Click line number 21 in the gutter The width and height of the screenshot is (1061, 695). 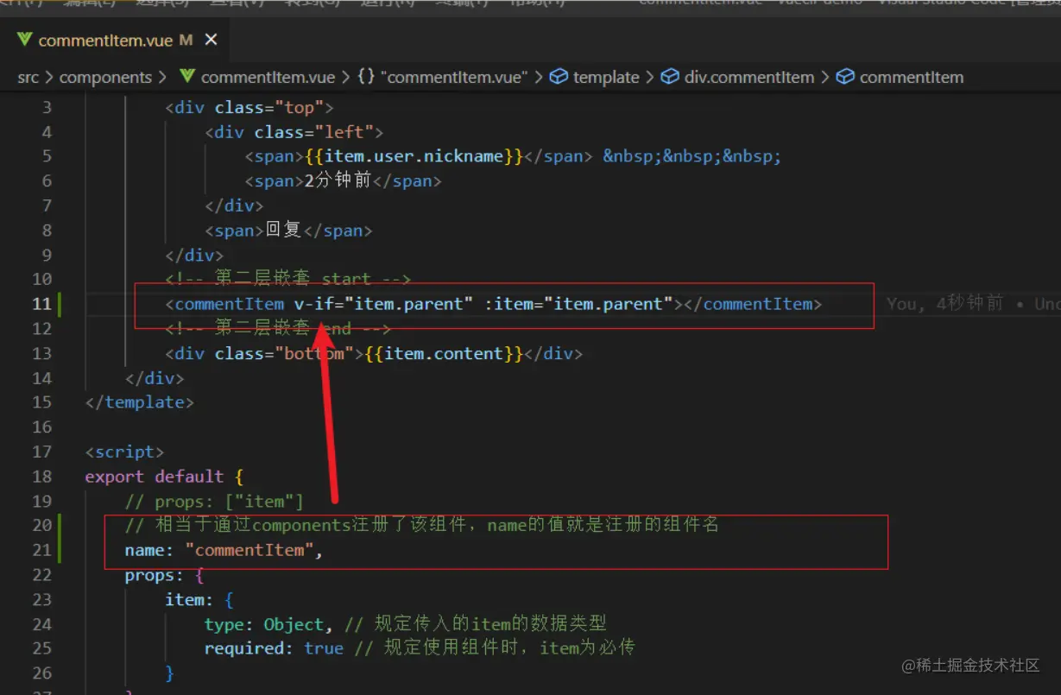41,550
